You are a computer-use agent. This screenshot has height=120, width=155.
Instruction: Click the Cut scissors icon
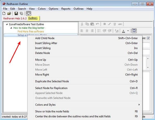click(x=82, y=24)
